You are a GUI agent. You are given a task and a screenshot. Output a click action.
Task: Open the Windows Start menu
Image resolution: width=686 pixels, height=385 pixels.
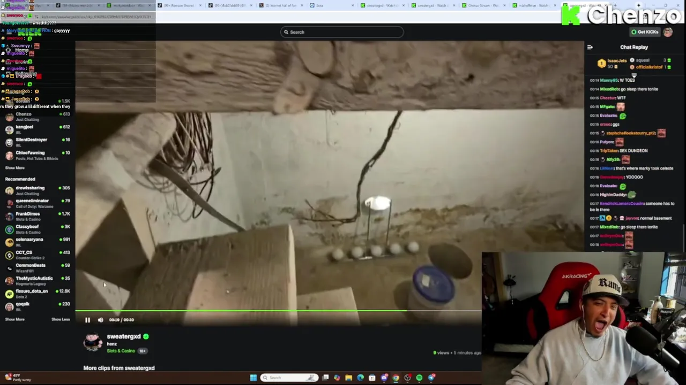(253, 378)
